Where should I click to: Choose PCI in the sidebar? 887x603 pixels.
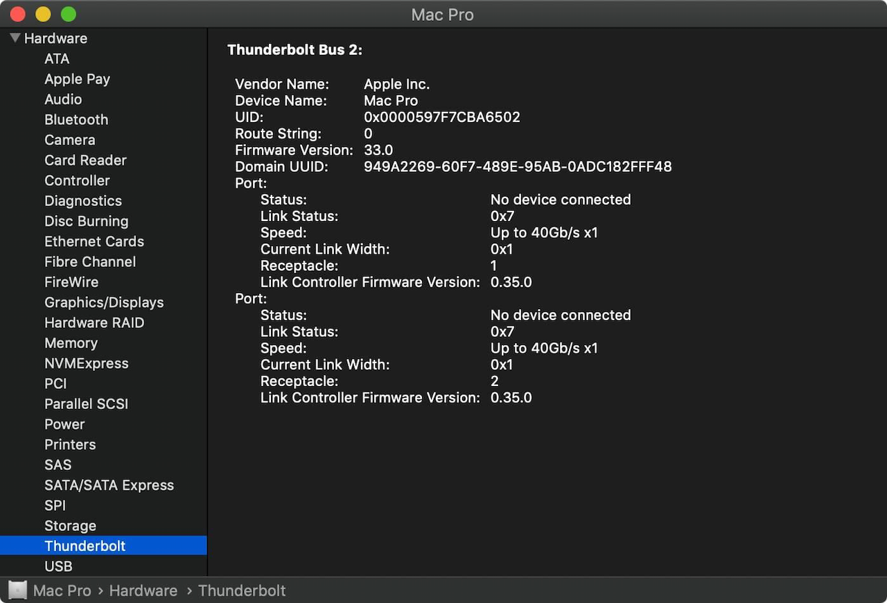(x=55, y=383)
